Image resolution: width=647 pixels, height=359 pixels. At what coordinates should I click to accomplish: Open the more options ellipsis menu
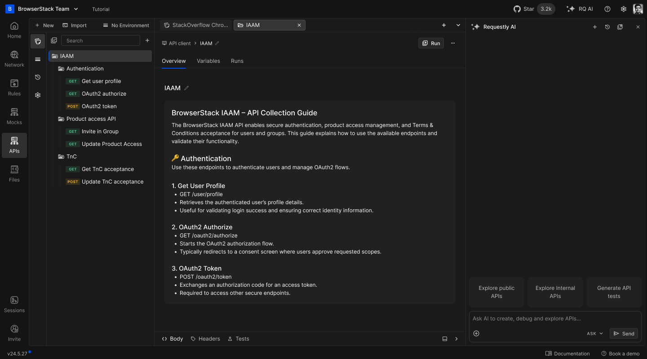coord(453,43)
